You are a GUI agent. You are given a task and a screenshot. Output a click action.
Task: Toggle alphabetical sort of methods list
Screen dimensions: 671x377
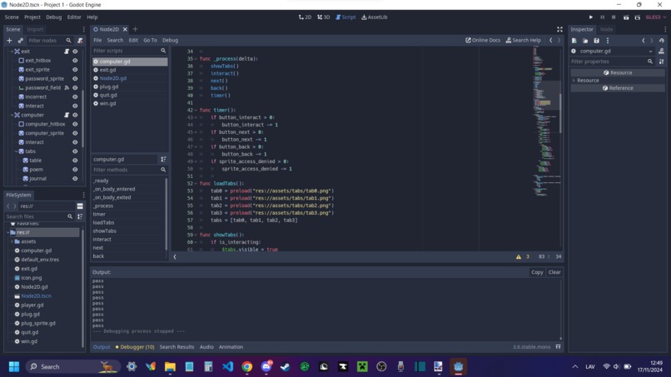pos(163,159)
